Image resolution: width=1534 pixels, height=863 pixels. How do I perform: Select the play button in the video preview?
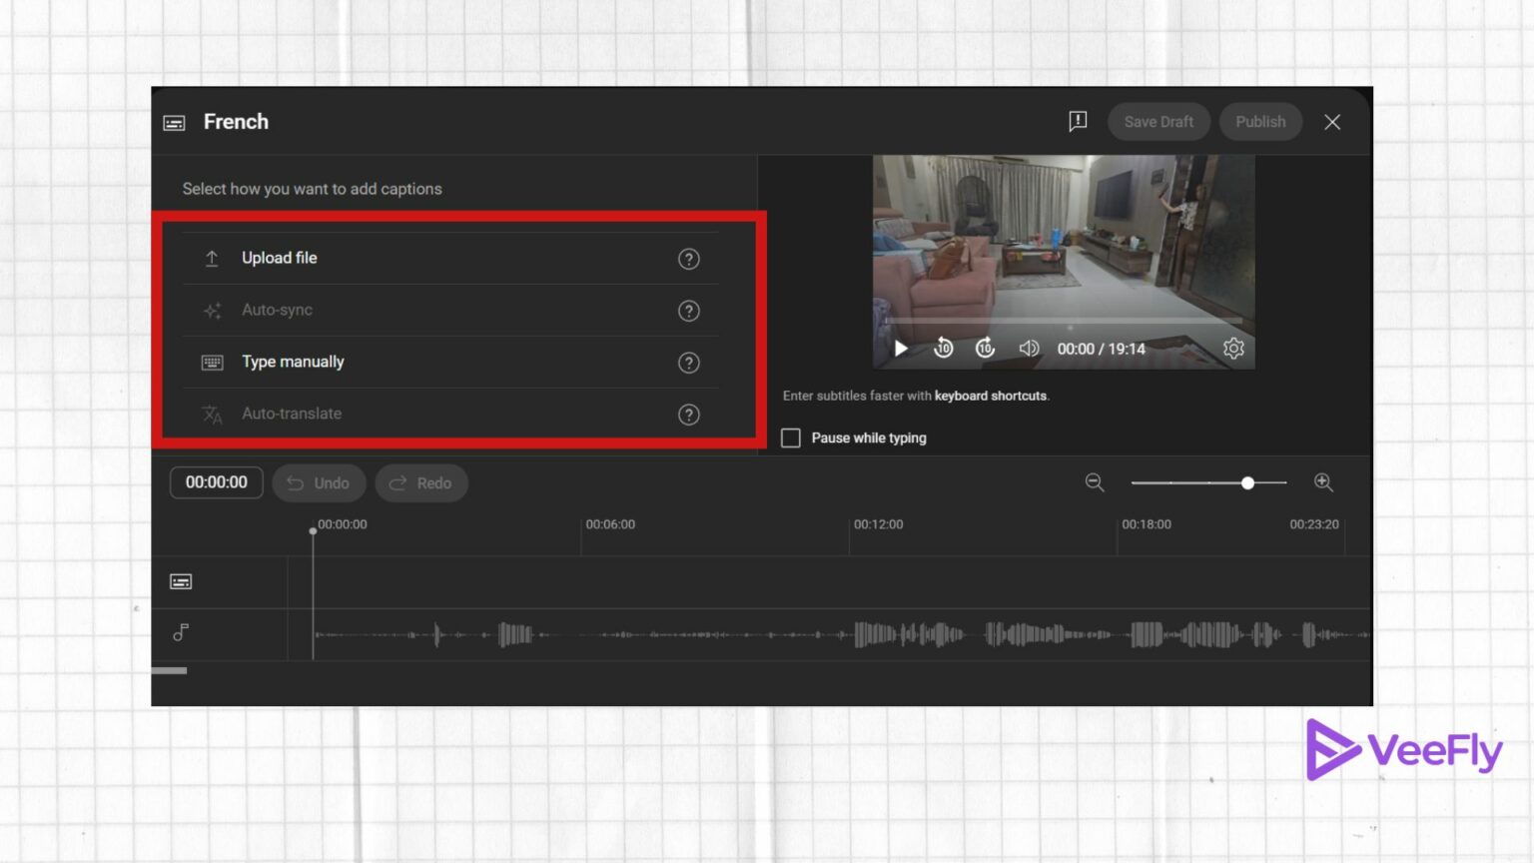(x=900, y=349)
